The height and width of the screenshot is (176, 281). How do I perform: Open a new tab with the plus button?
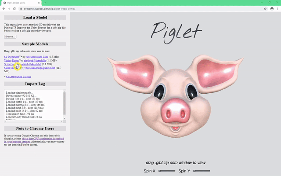pos(45,3)
